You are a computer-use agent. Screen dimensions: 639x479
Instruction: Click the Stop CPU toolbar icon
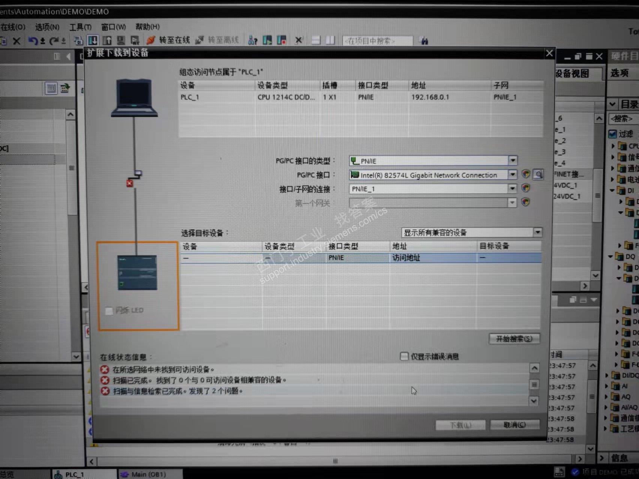pyautogui.click(x=282, y=40)
